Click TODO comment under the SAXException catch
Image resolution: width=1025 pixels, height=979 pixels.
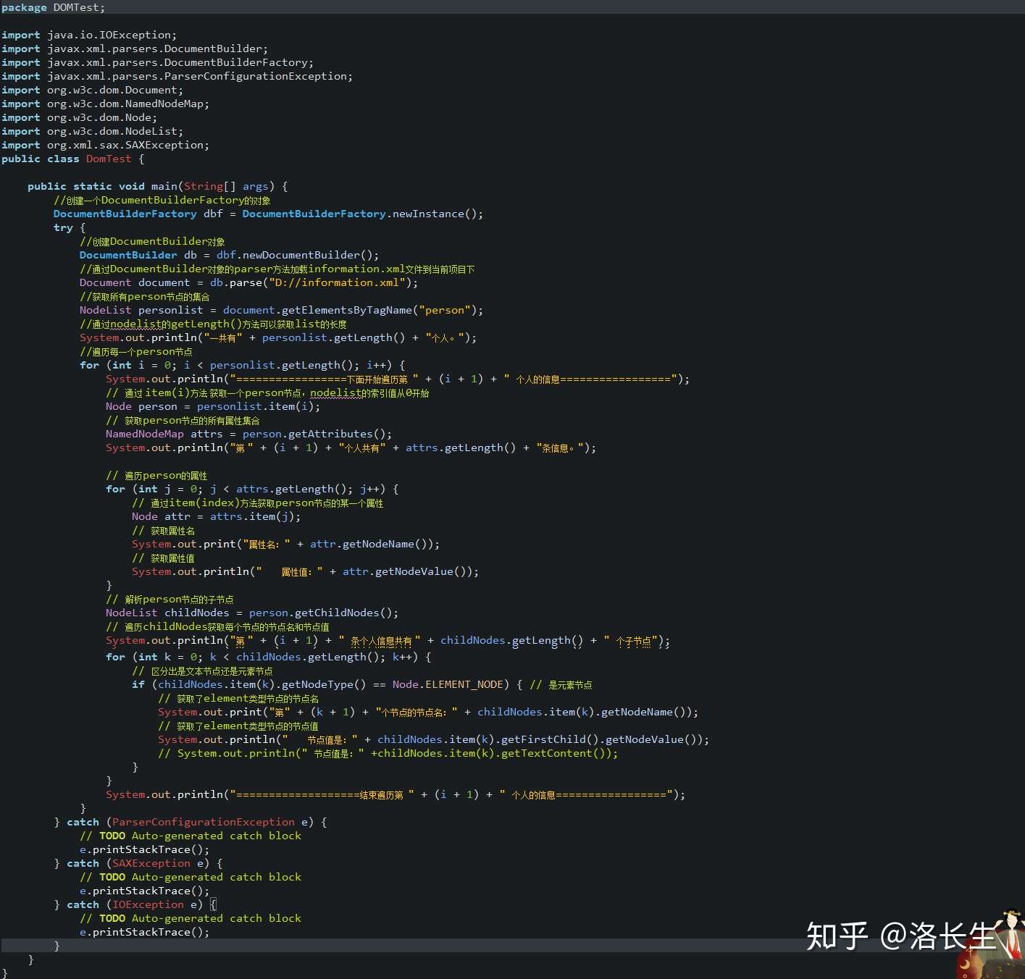pyautogui.click(x=191, y=877)
